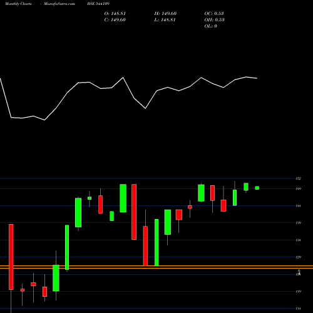Click the 149 price axis label
The width and height of the screenshot is (313, 313).
click(x=299, y=189)
